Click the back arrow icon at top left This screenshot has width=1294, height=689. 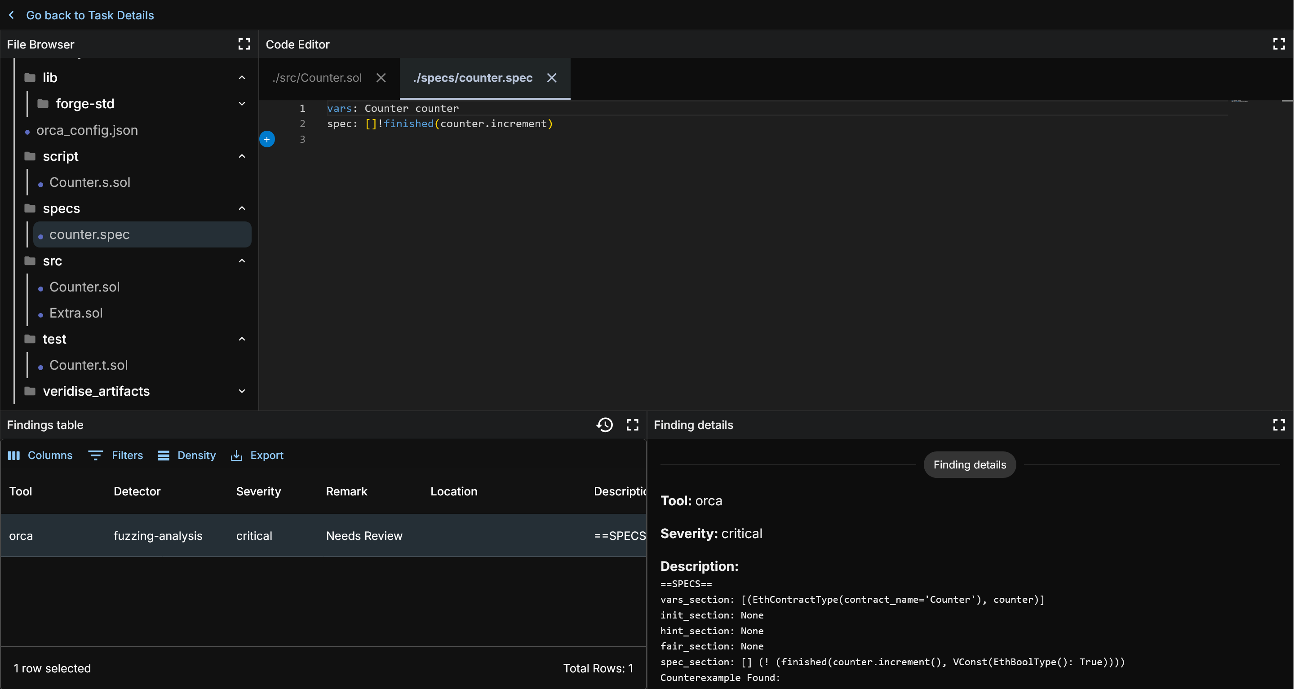[12, 15]
